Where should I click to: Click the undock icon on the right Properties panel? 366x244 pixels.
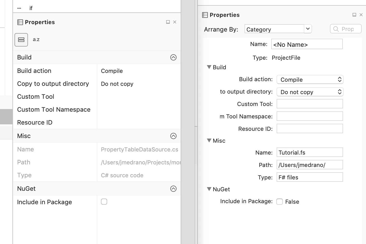pyautogui.click(x=354, y=15)
